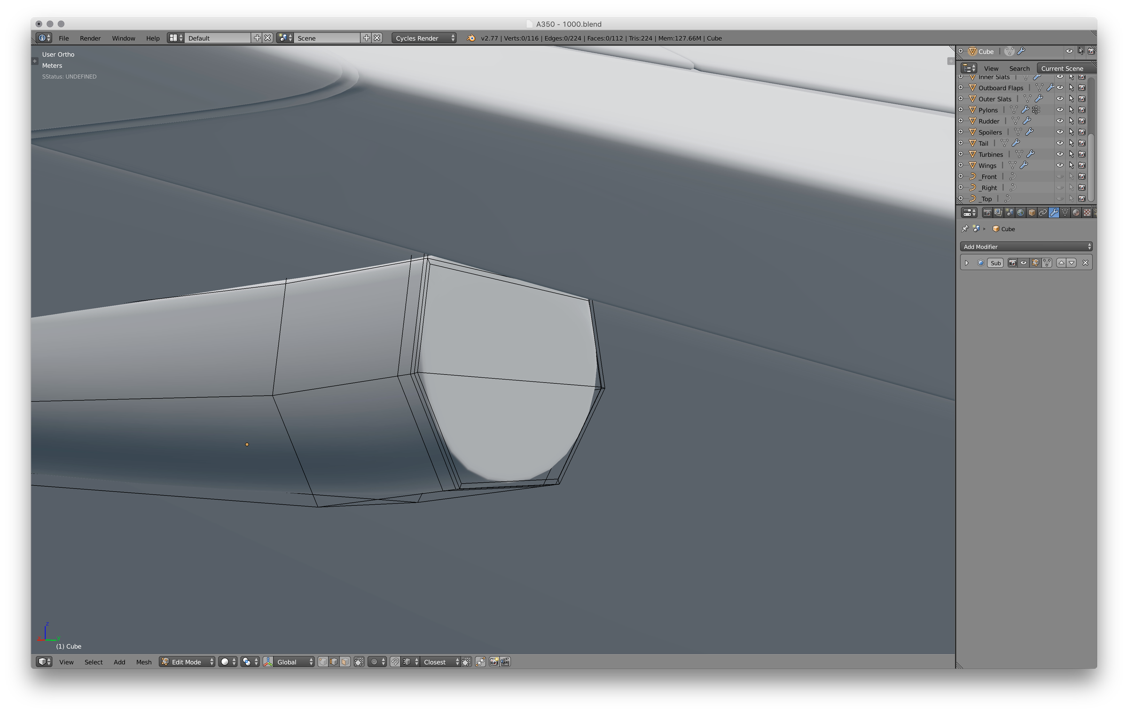The width and height of the screenshot is (1128, 713).
Task: Toggle render camera for Wings object
Action: tap(1082, 165)
